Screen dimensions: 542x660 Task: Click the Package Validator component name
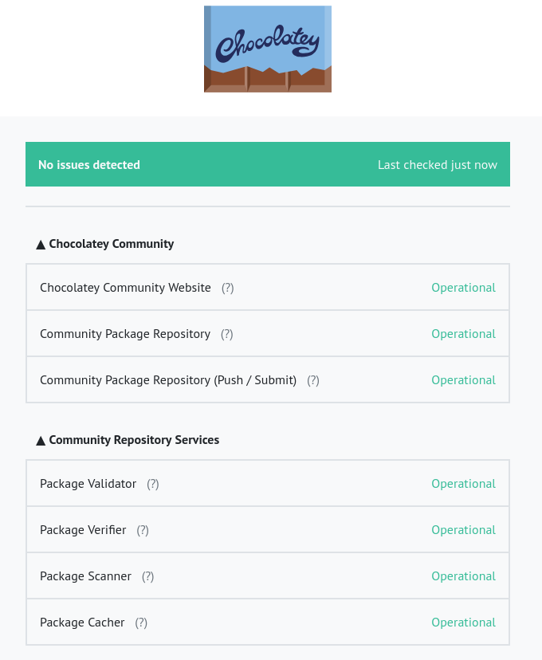tap(88, 484)
